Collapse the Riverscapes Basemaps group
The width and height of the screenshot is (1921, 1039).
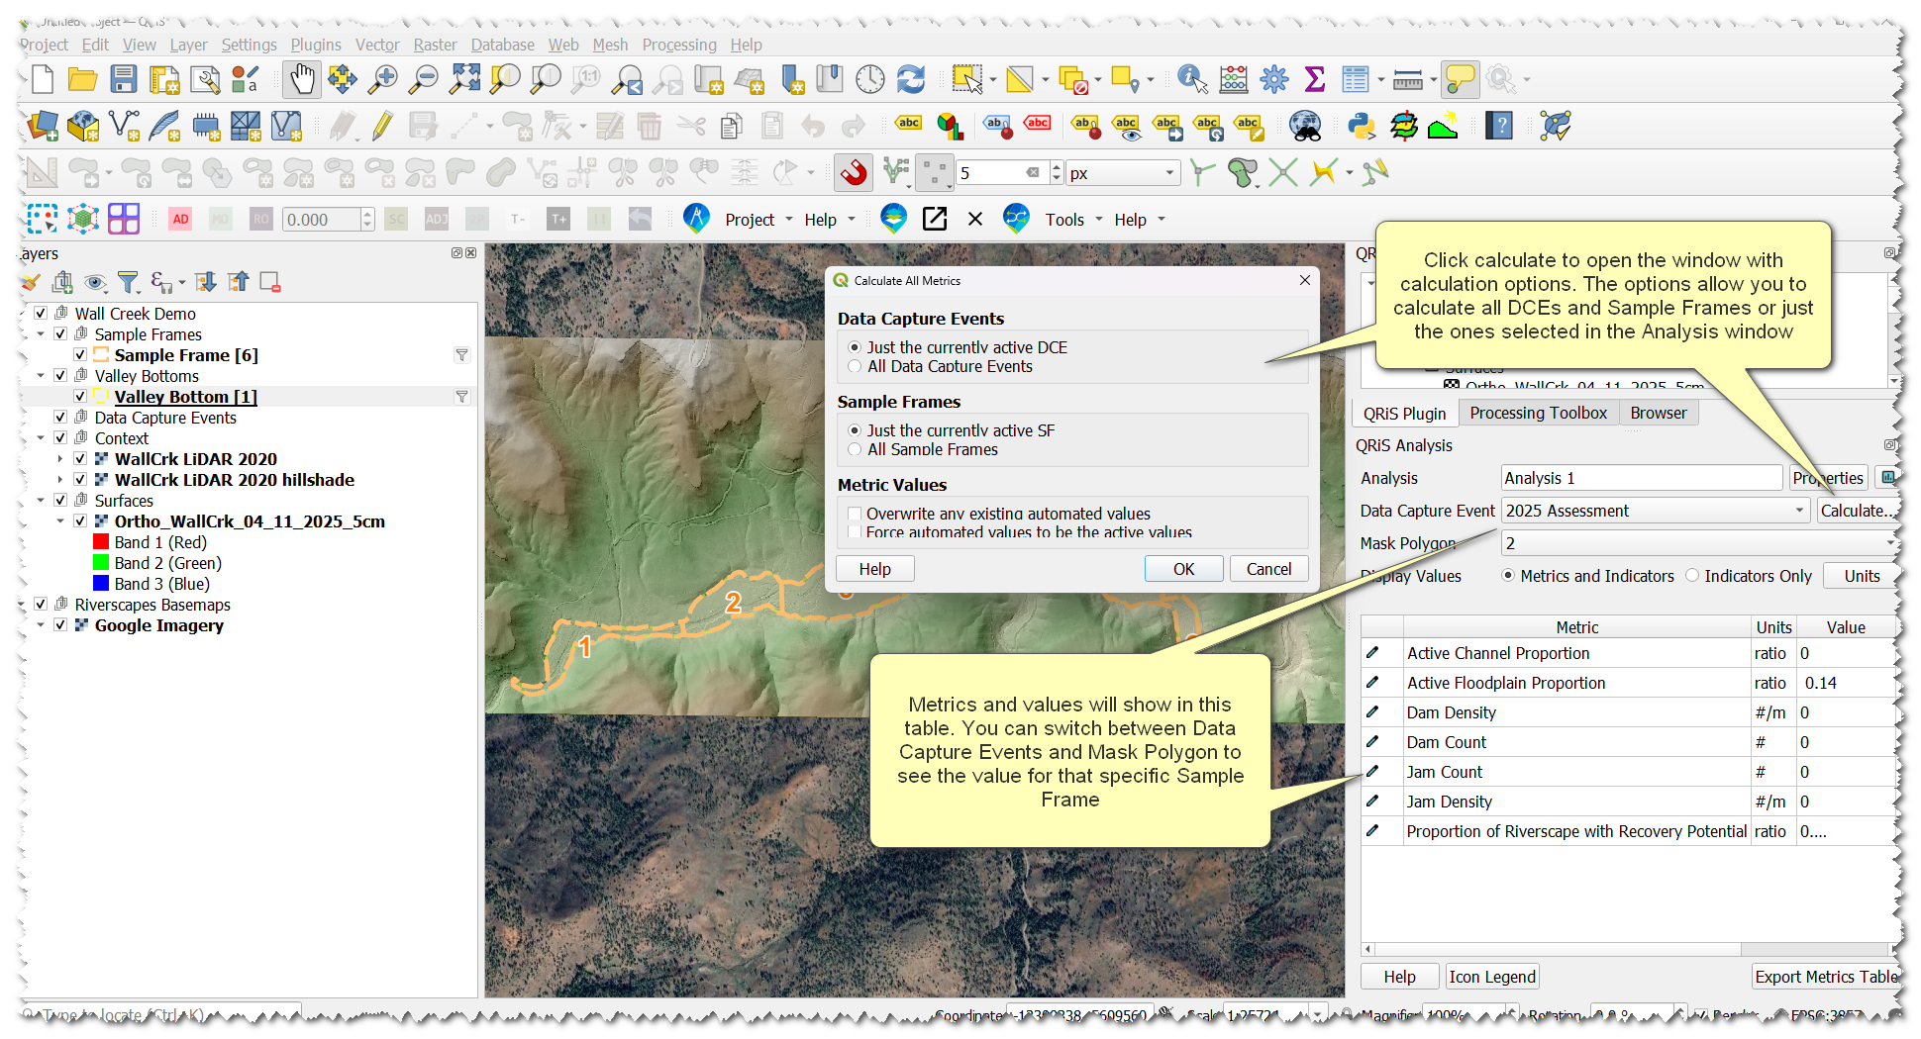coord(22,605)
